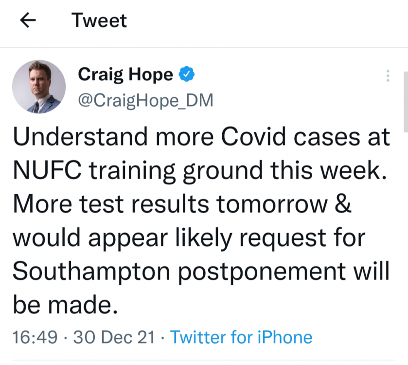Open Craig Hope's profile photo

[x=39, y=87]
